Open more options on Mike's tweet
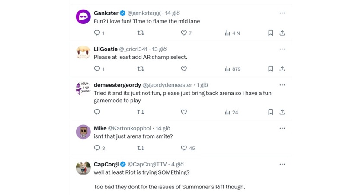346x195 pixels. (x=282, y=128)
